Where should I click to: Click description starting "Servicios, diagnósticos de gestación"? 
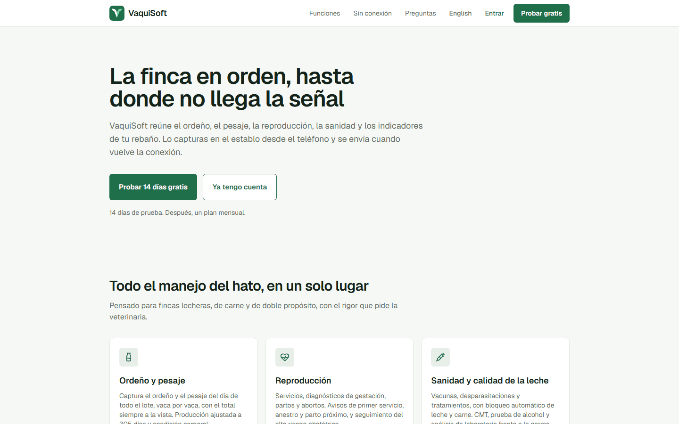(x=339, y=408)
